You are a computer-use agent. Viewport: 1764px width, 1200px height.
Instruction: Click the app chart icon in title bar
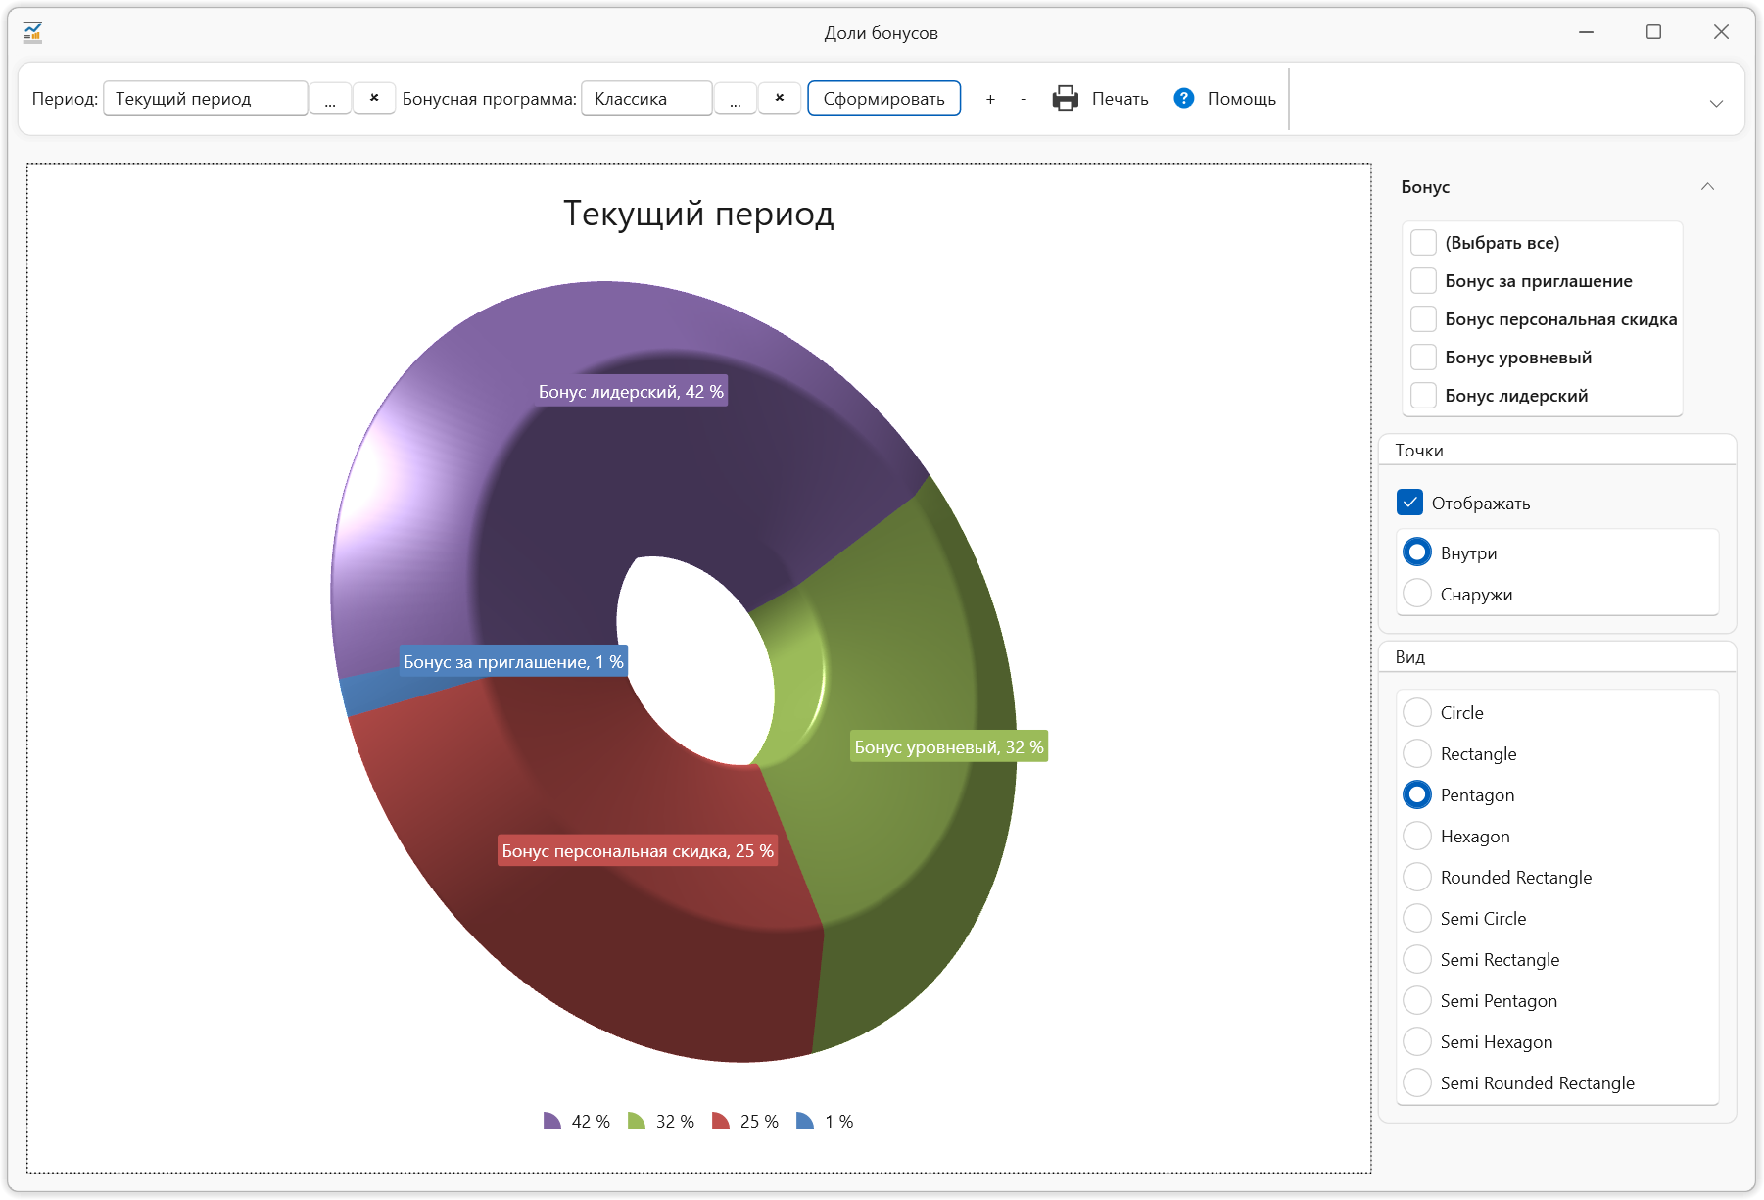pyautogui.click(x=32, y=32)
